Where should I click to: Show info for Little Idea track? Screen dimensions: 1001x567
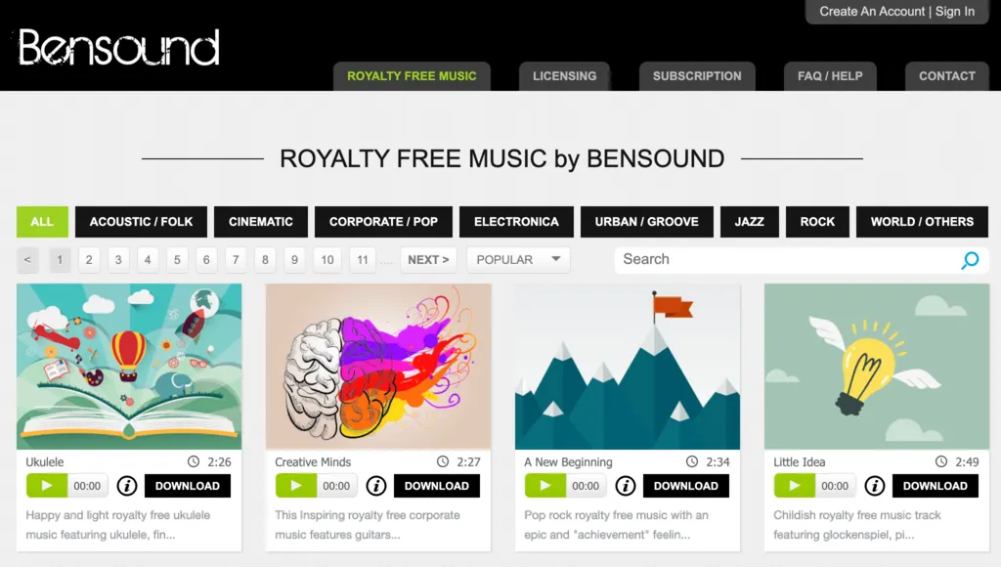[x=875, y=486]
